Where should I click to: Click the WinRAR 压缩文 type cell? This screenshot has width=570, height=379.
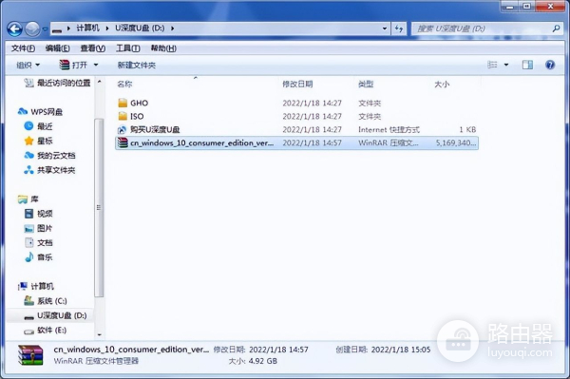tap(388, 142)
